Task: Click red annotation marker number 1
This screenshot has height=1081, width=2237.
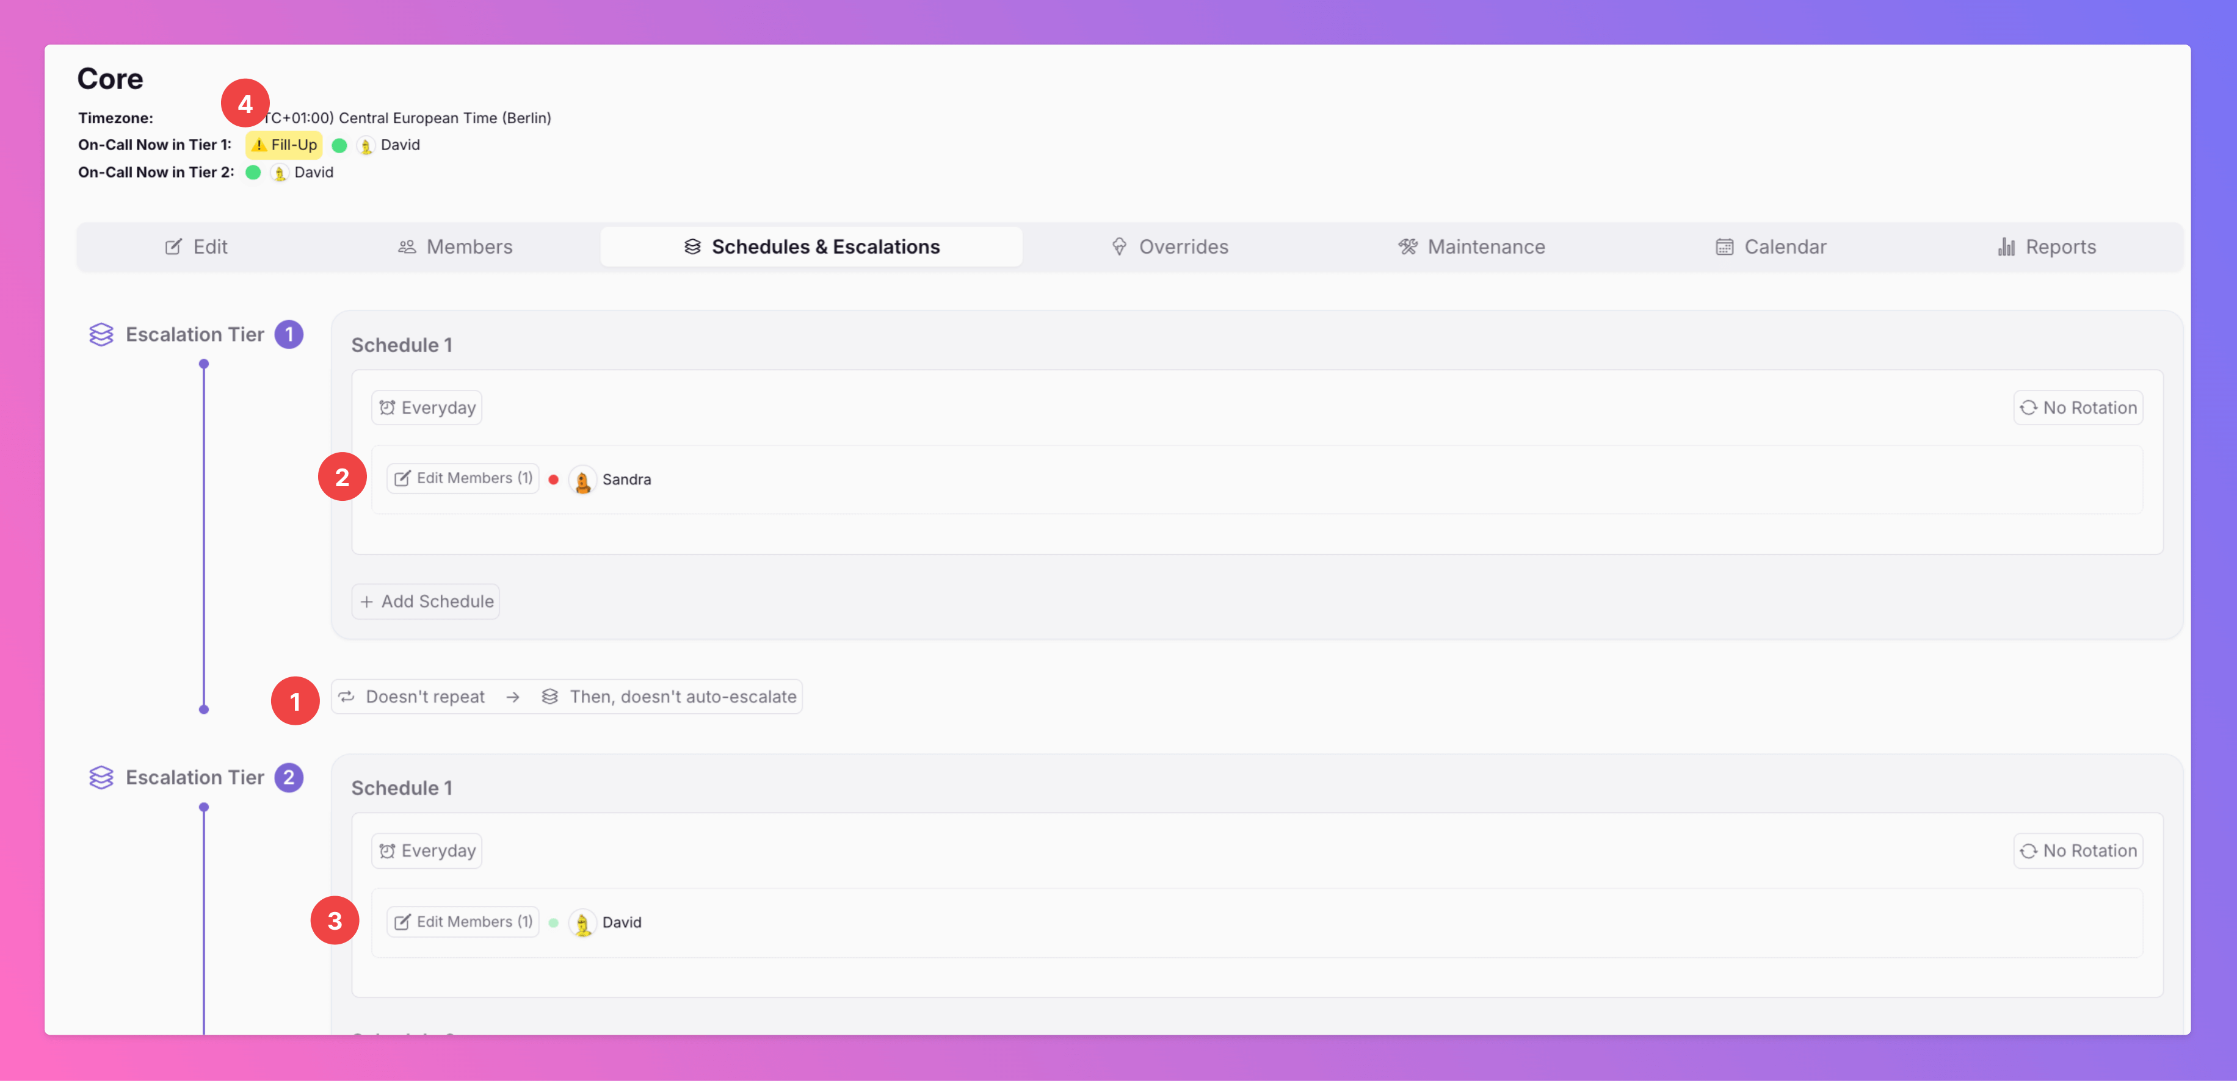Action: (294, 701)
